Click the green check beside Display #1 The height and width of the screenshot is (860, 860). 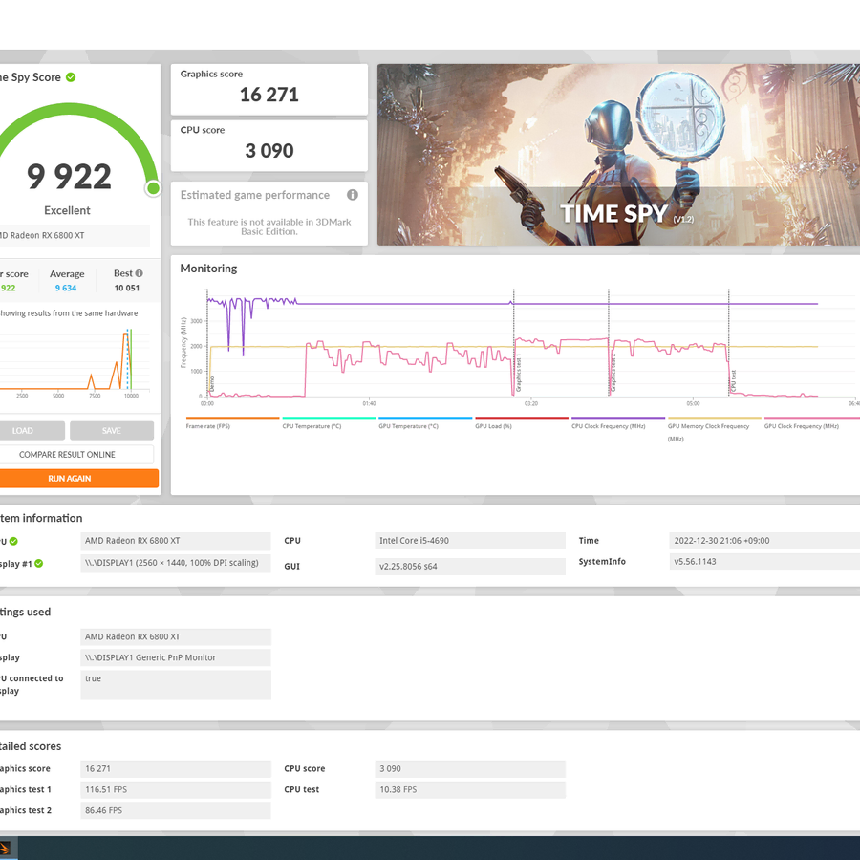point(39,563)
